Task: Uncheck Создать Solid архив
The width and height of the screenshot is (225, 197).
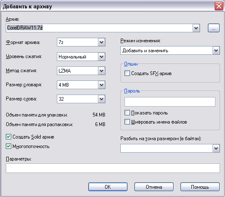Action: pos(8,136)
